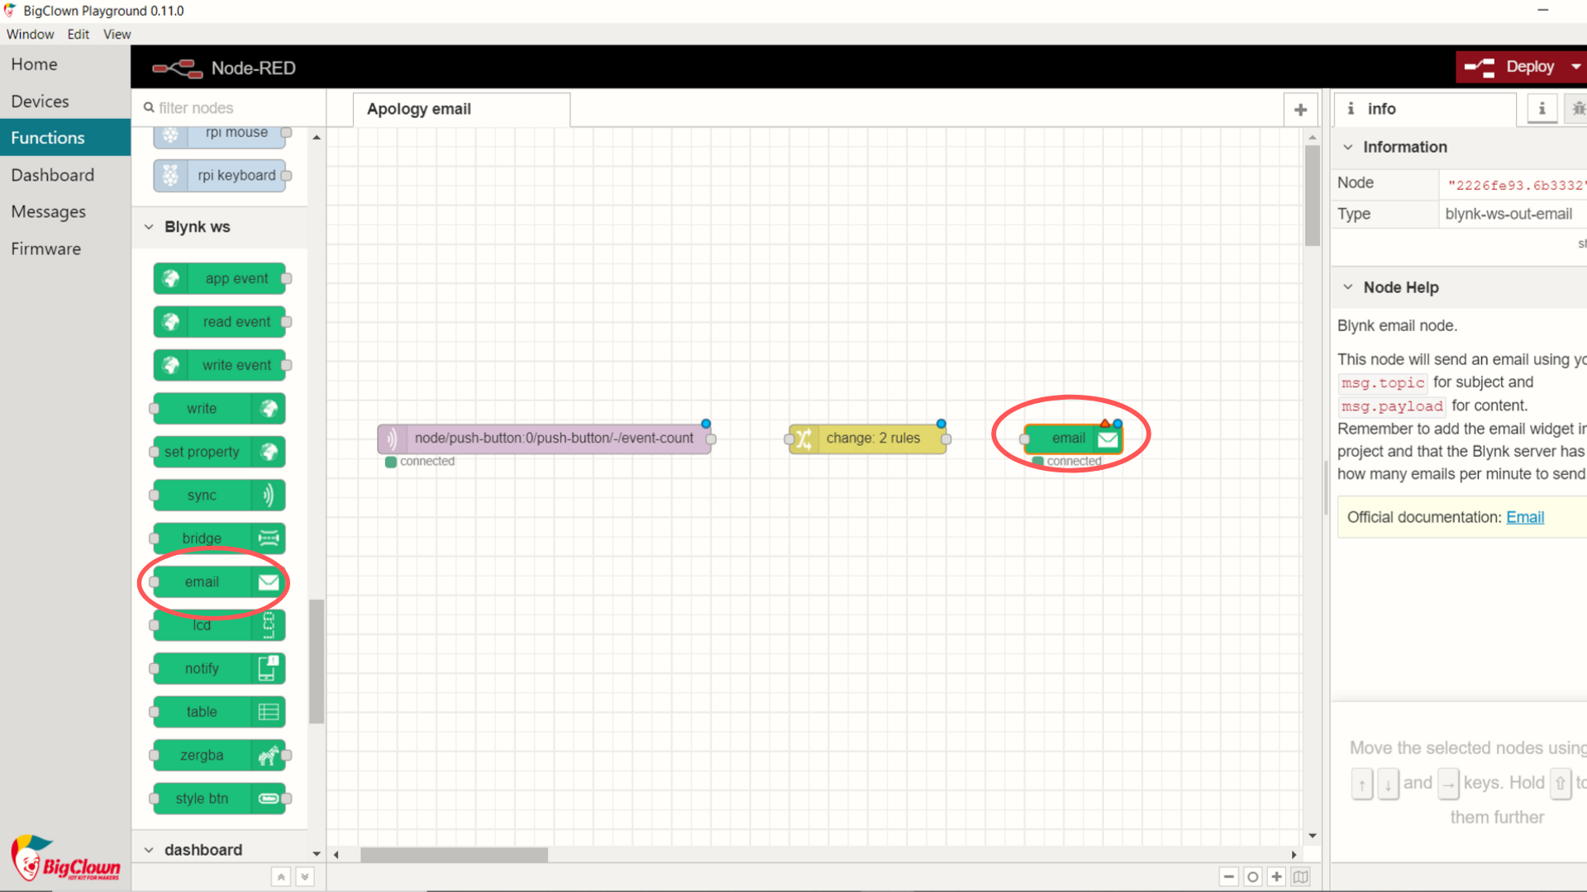Collapse the Node Help section
This screenshot has width=1587, height=892.
1459,287
